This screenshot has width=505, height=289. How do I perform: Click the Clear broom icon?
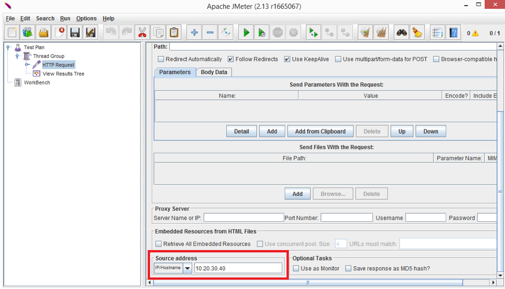tap(366, 33)
